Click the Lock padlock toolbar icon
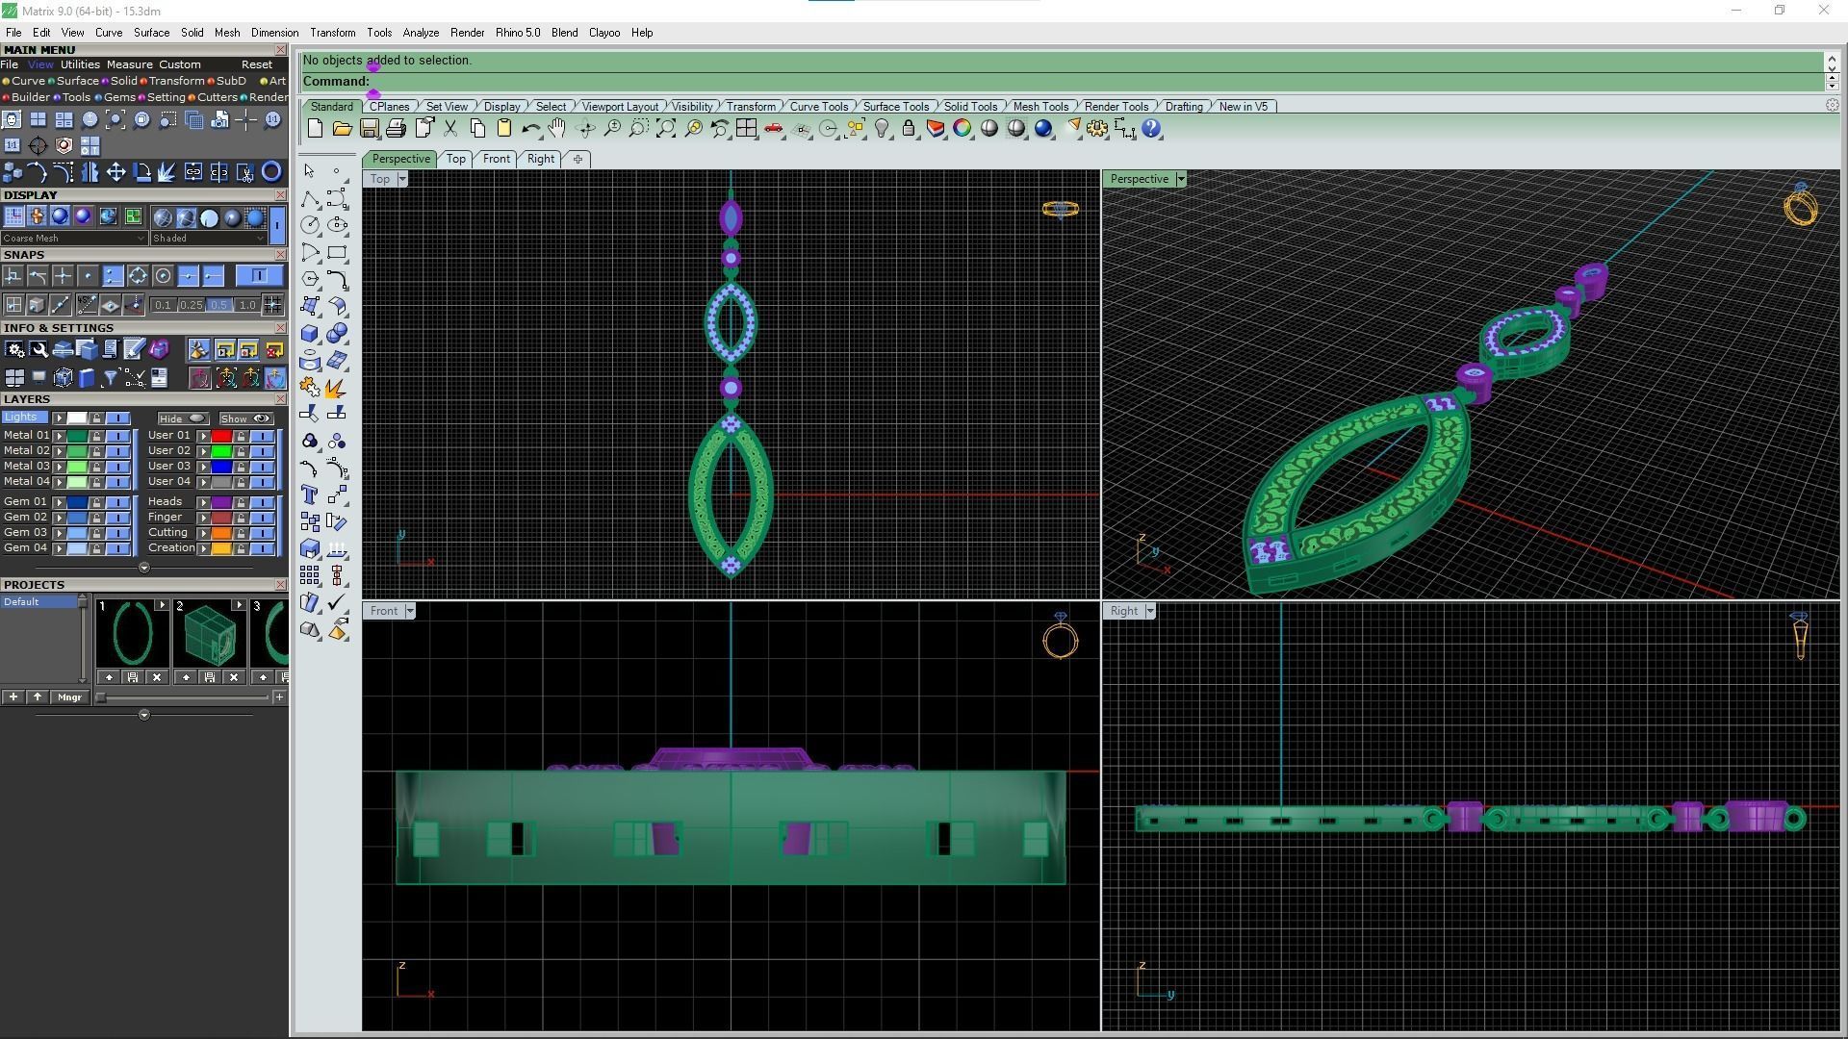This screenshot has width=1848, height=1039. (x=909, y=129)
